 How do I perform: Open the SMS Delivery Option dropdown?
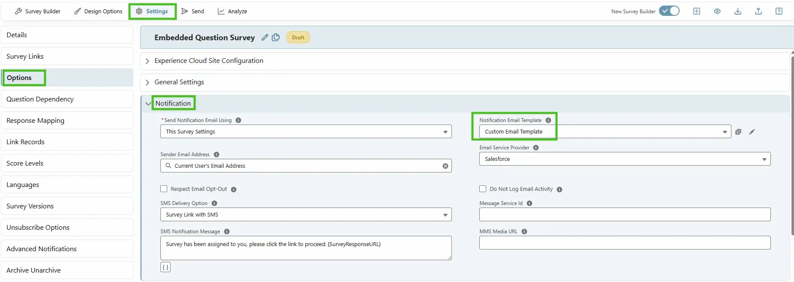[306, 214]
